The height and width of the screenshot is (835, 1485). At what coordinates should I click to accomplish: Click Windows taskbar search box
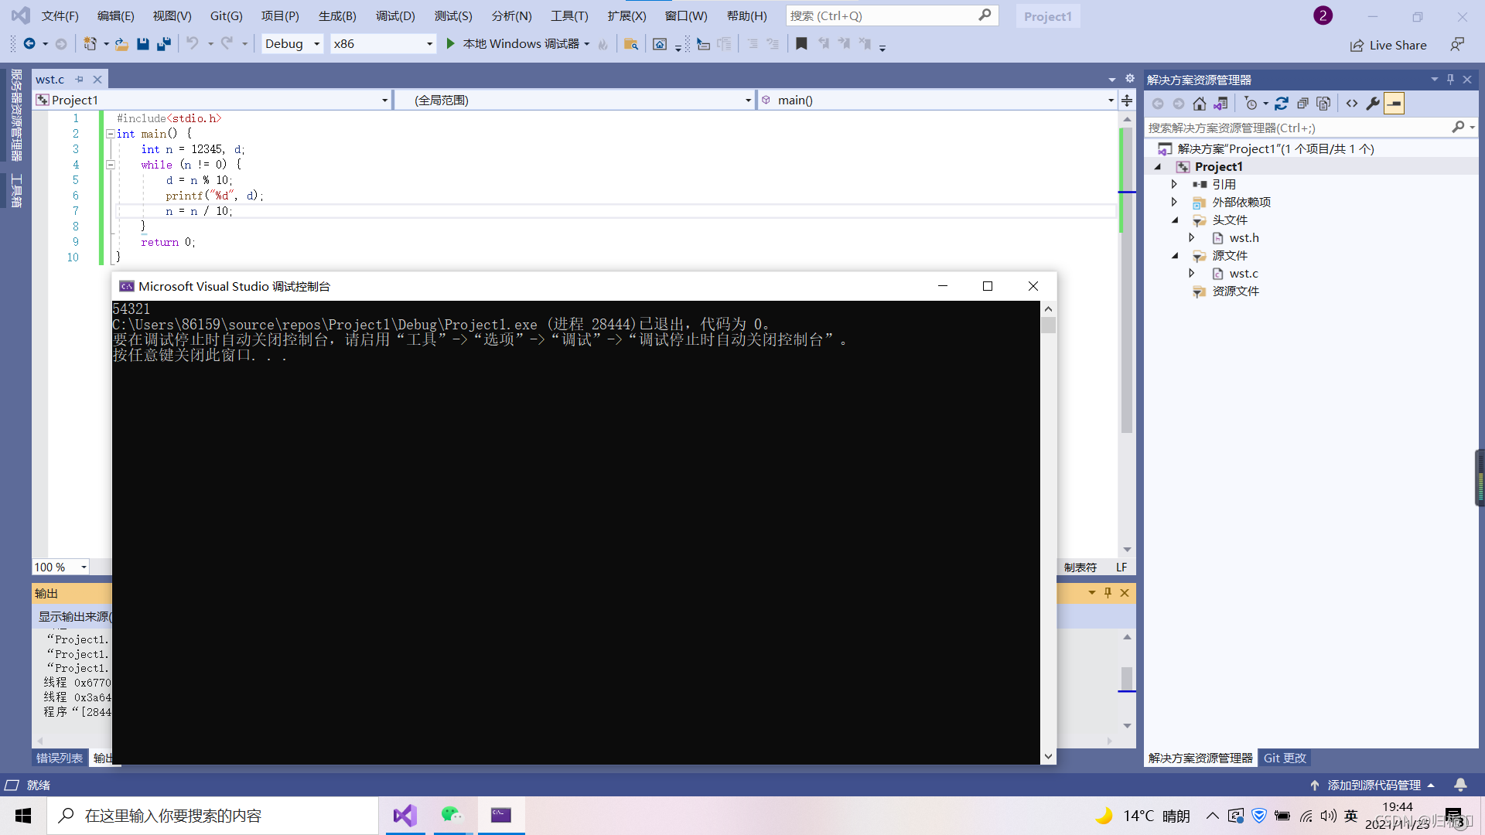click(213, 816)
